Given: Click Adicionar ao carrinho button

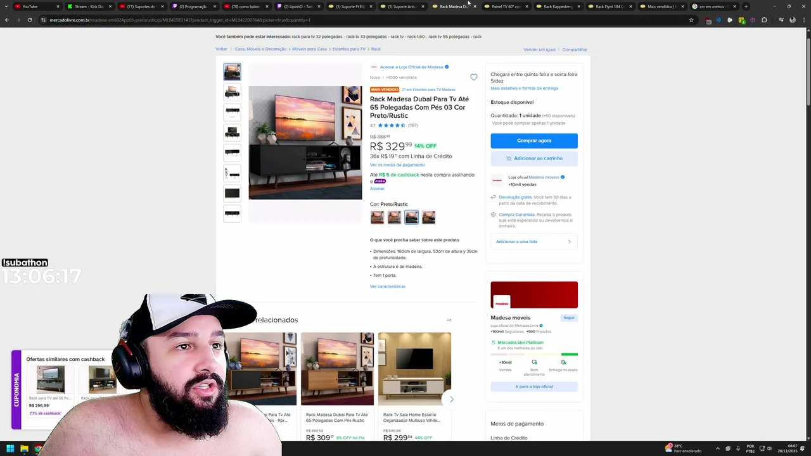Looking at the screenshot, I should coord(534,158).
